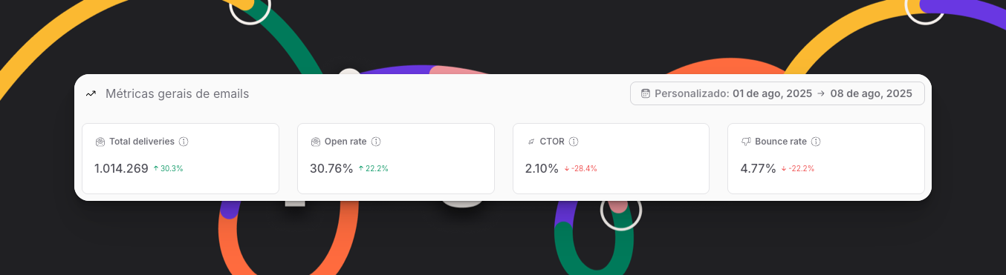Click the 30.3% deliveries increase indicator
Screen dimensions: 1006x275
tap(168, 169)
